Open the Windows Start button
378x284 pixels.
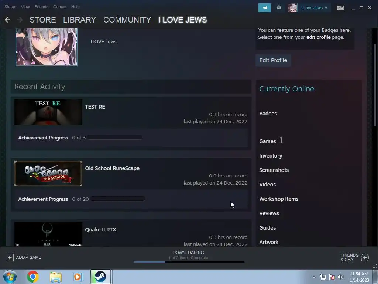(x=10, y=277)
